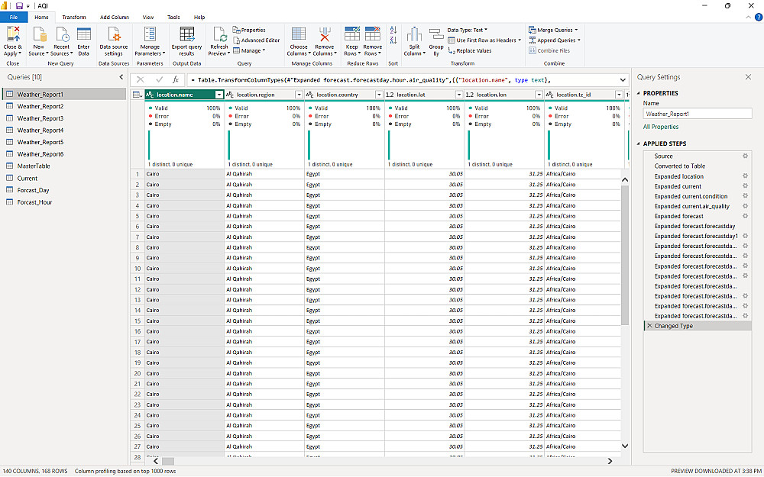Open the All Properties link
The width and height of the screenshot is (764, 477).
click(661, 127)
